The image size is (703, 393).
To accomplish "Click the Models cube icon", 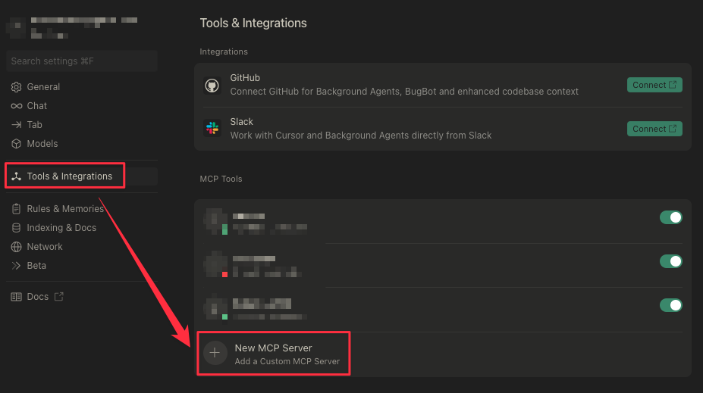I will (x=17, y=144).
